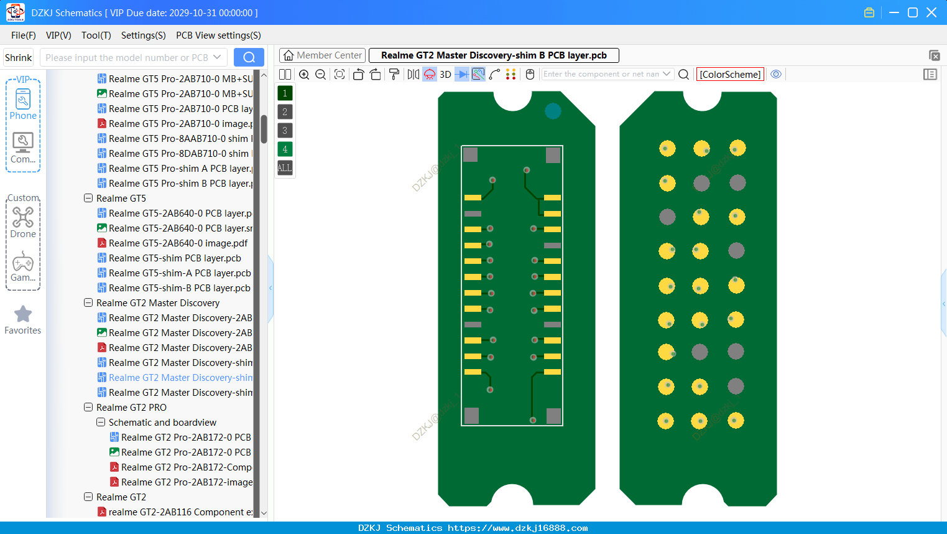The height and width of the screenshot is (534, 947).
Task: Collapse the Realme GT2 PRO node
Action: click(88, 407)
